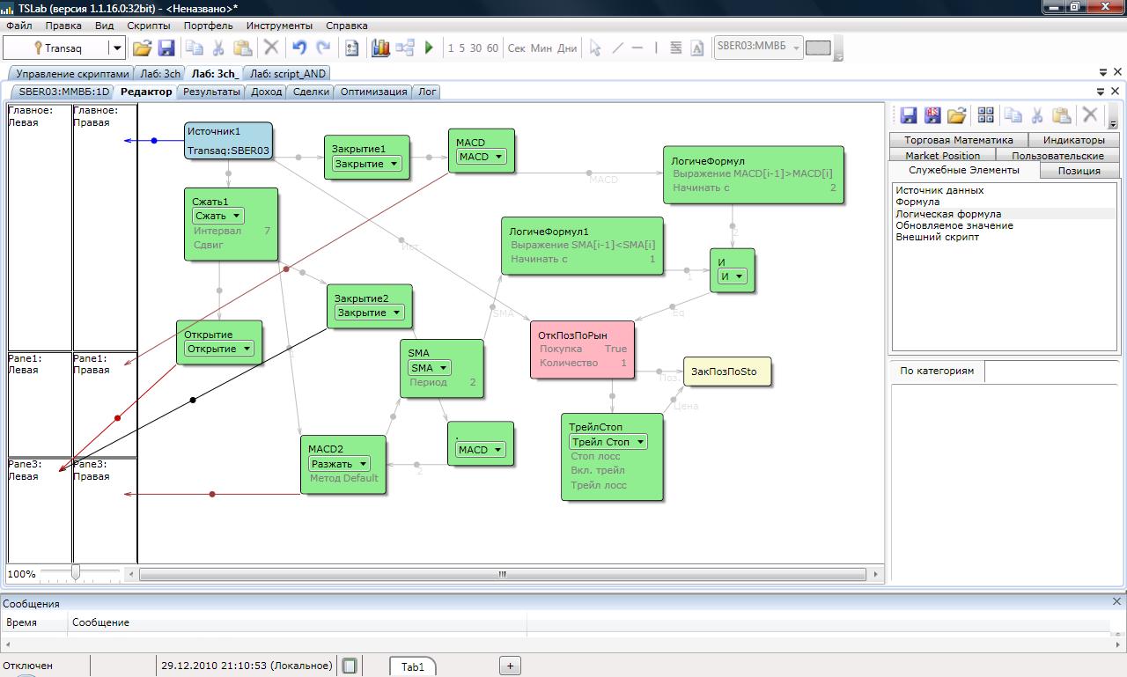Image resolution: width=1127 pixels, height=677 pixels.
Task: Click the four-squares grid icon in right panel
Action: [x=985, y=115]
